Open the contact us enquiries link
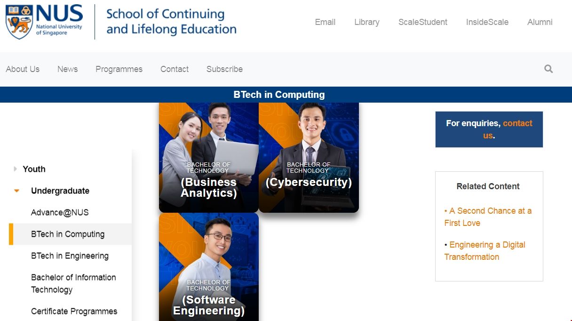572x321 pixels. pyautogui.click(x=517, y=123)
